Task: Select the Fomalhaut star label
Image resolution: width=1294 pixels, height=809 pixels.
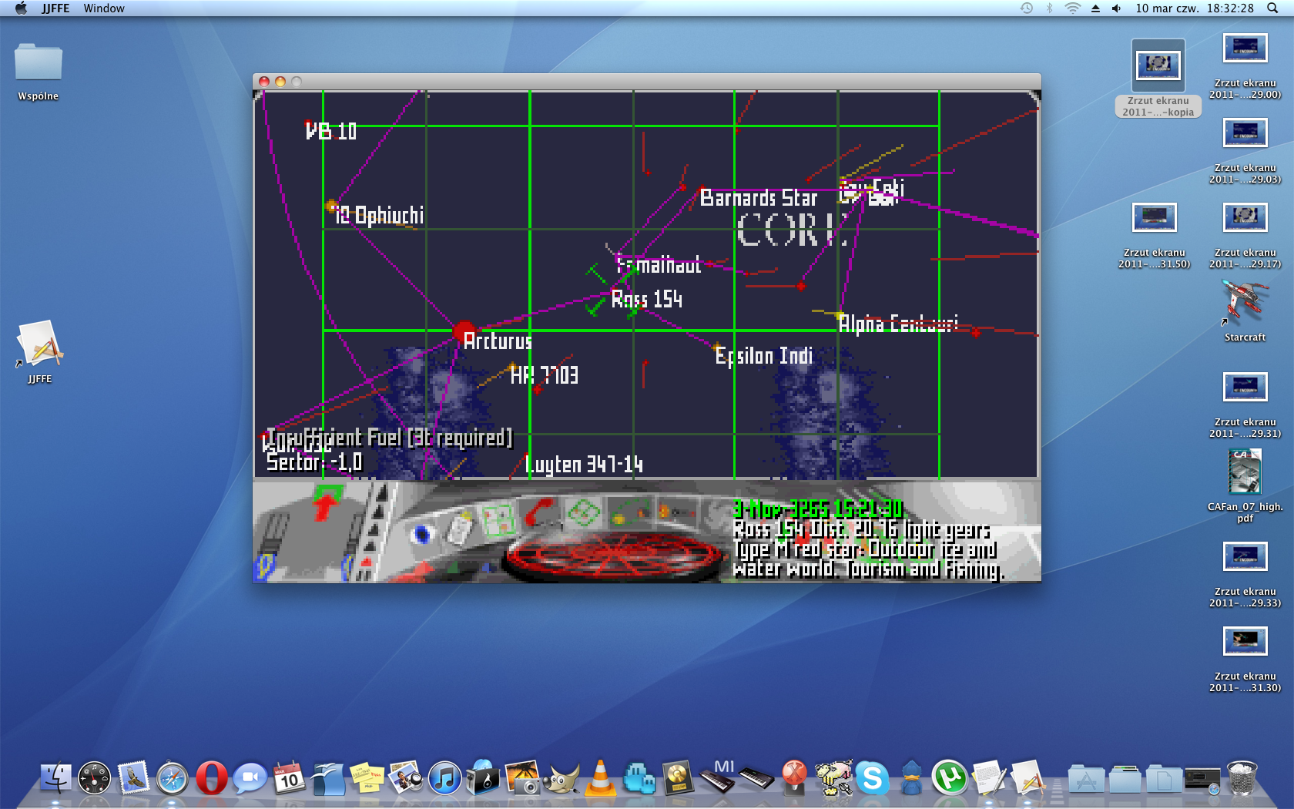Action: (659, 265)
